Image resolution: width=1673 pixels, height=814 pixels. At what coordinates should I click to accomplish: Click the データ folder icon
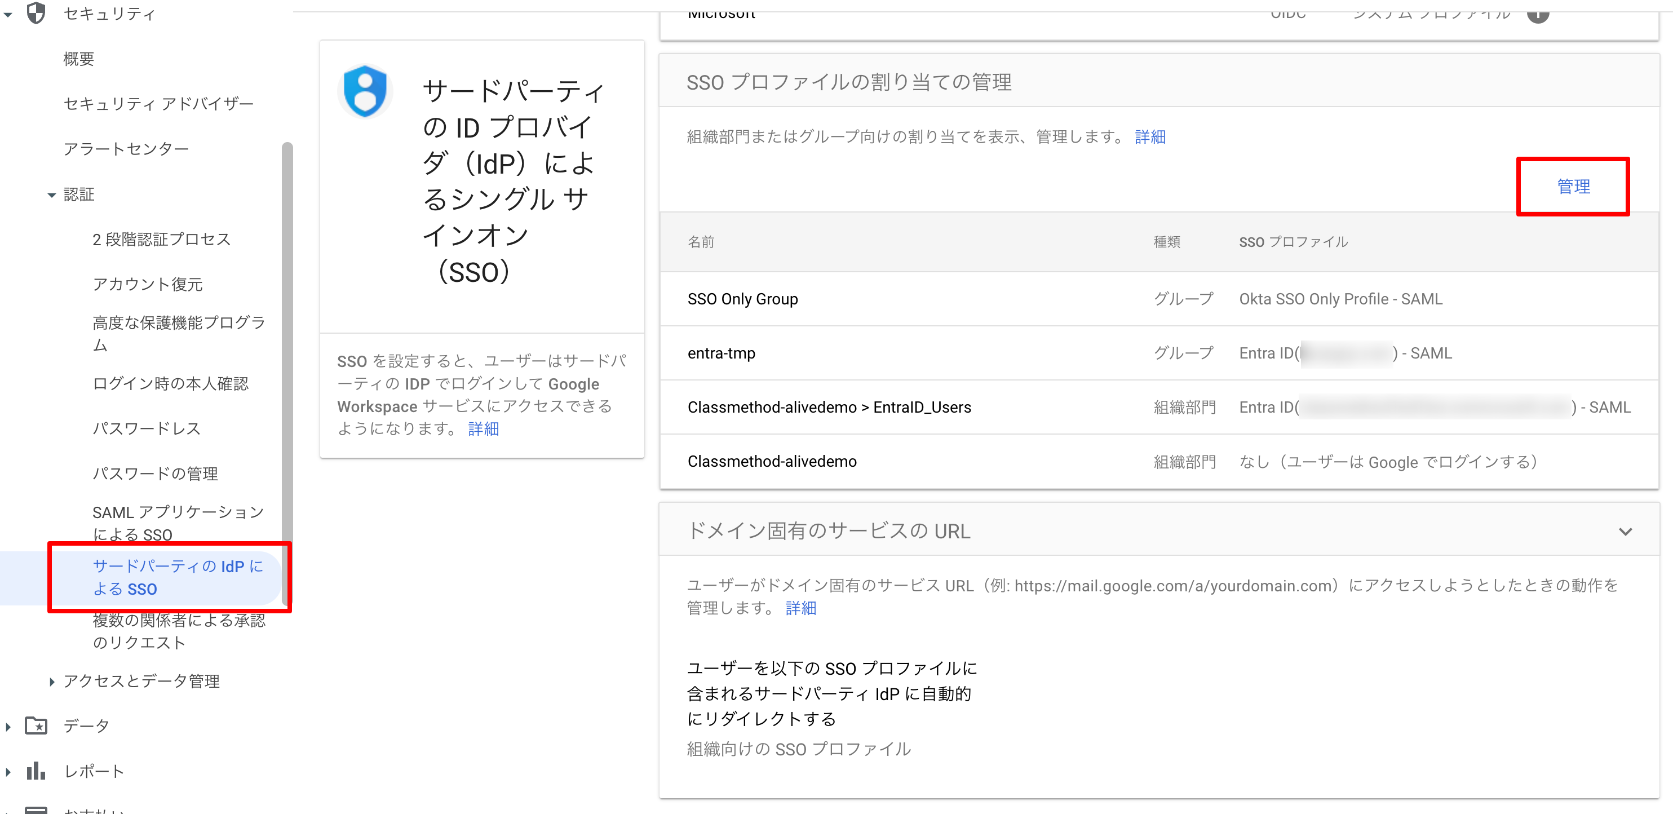tap(36, 725)
